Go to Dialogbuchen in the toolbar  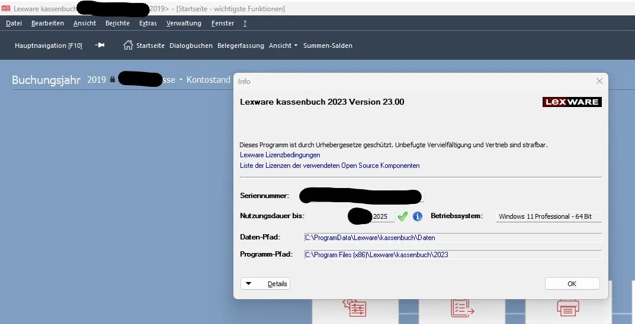[191, 46]
